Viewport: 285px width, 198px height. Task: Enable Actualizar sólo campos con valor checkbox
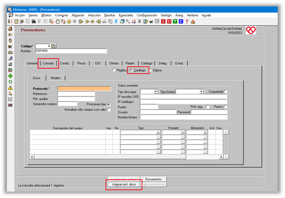[108, 110]
